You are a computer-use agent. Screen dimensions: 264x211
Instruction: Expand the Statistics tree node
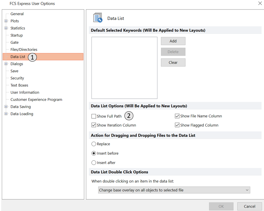pyautogui.click(x=6, y=28)
